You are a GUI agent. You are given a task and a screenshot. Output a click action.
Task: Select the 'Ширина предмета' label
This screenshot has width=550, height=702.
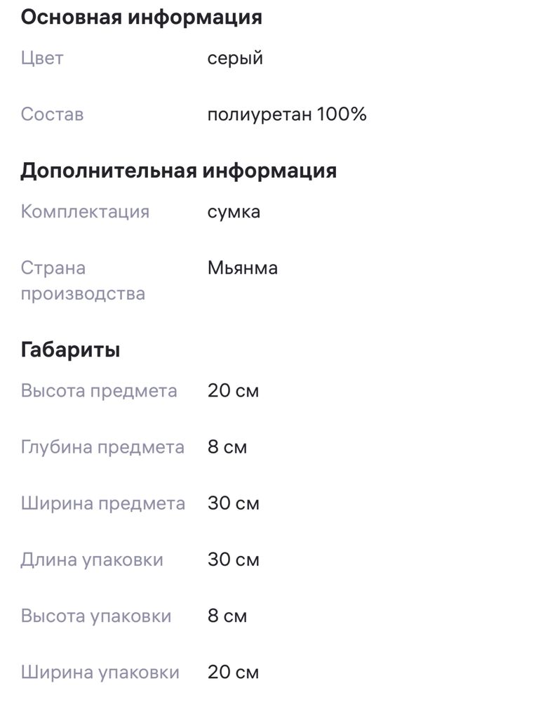(103, 503)
